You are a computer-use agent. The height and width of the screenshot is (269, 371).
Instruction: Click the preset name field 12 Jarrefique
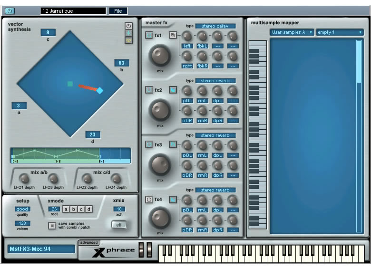tap(73, 11)
